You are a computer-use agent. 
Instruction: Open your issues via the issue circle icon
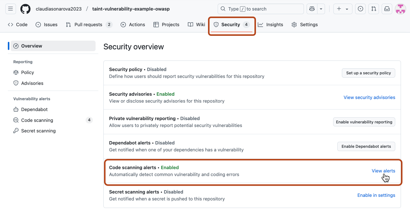click(x=360, y=9)
